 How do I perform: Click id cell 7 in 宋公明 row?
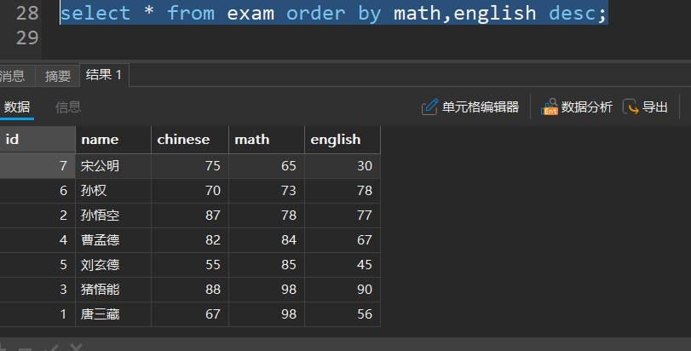(x=37, y=166)
